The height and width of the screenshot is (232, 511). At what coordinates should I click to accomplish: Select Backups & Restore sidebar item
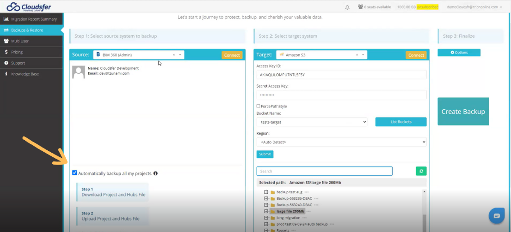[31, 30]
